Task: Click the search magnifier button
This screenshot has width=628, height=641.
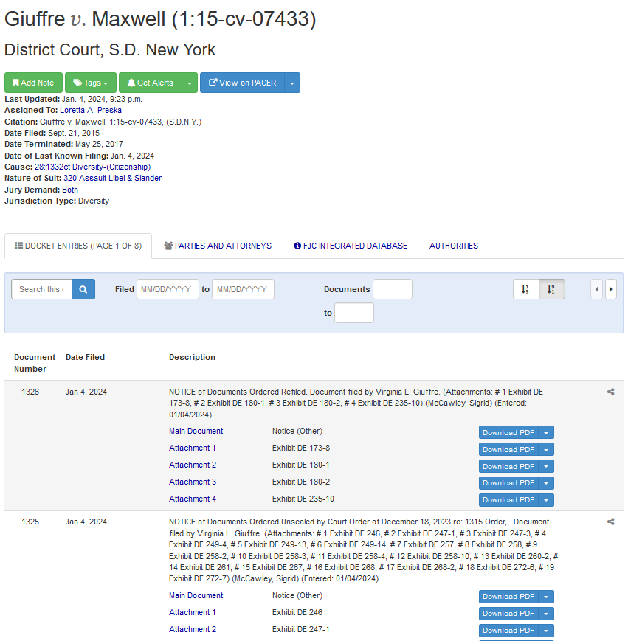Action: [83, 289]
